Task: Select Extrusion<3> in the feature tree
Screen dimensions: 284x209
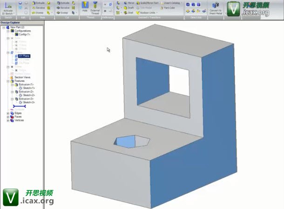Action: tap(26, 99)
